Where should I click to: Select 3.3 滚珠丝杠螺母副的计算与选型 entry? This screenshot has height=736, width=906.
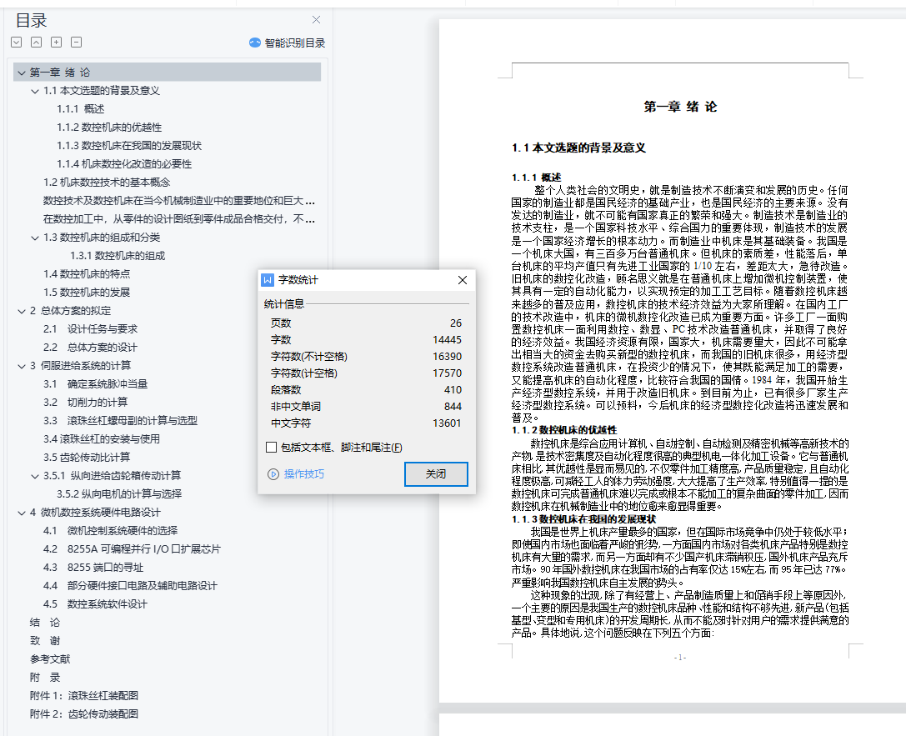click(x=120, y=421)
